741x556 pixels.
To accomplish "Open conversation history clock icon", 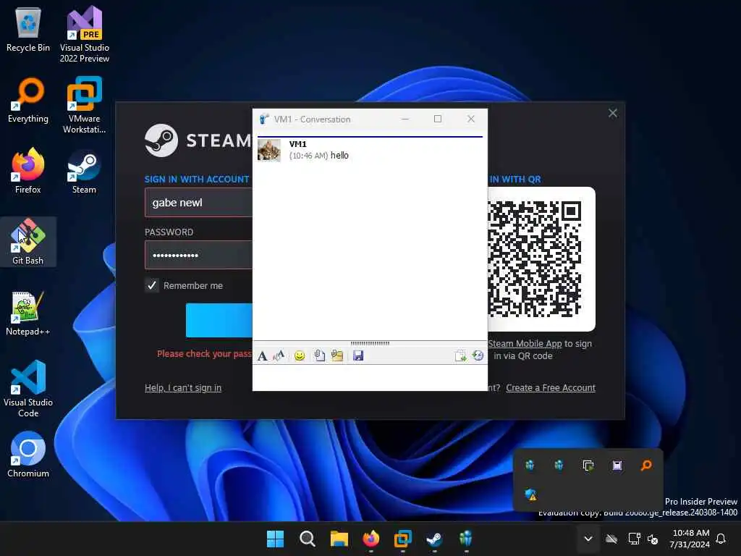I will point(478,355).
